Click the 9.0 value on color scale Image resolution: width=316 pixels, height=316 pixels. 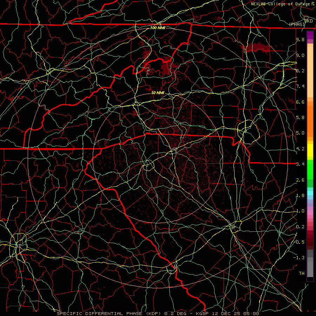pos(300,55)
